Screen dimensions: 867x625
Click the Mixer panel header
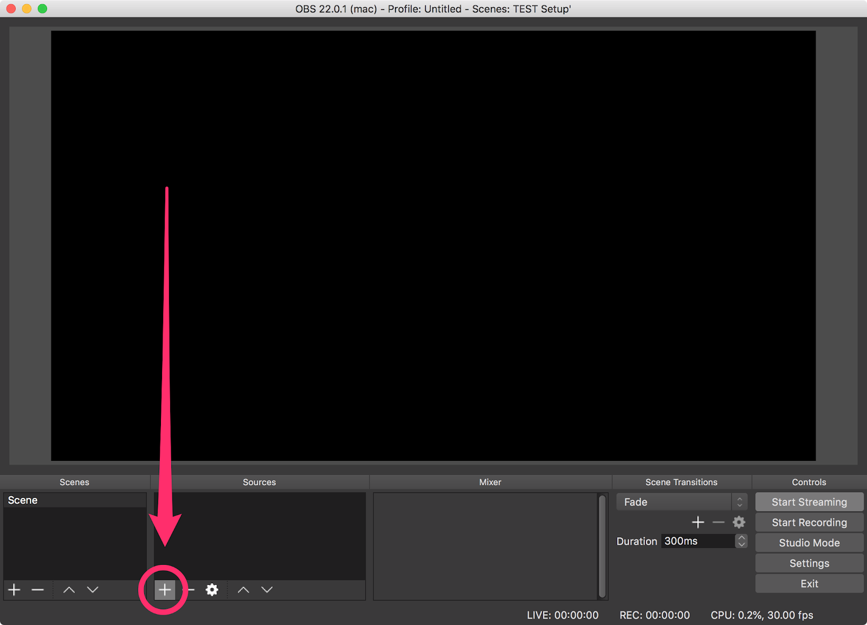(490, 482)
